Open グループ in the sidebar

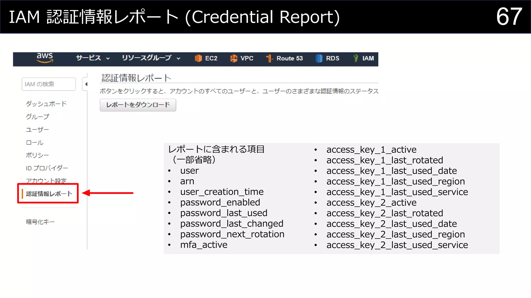click(37, 117)
